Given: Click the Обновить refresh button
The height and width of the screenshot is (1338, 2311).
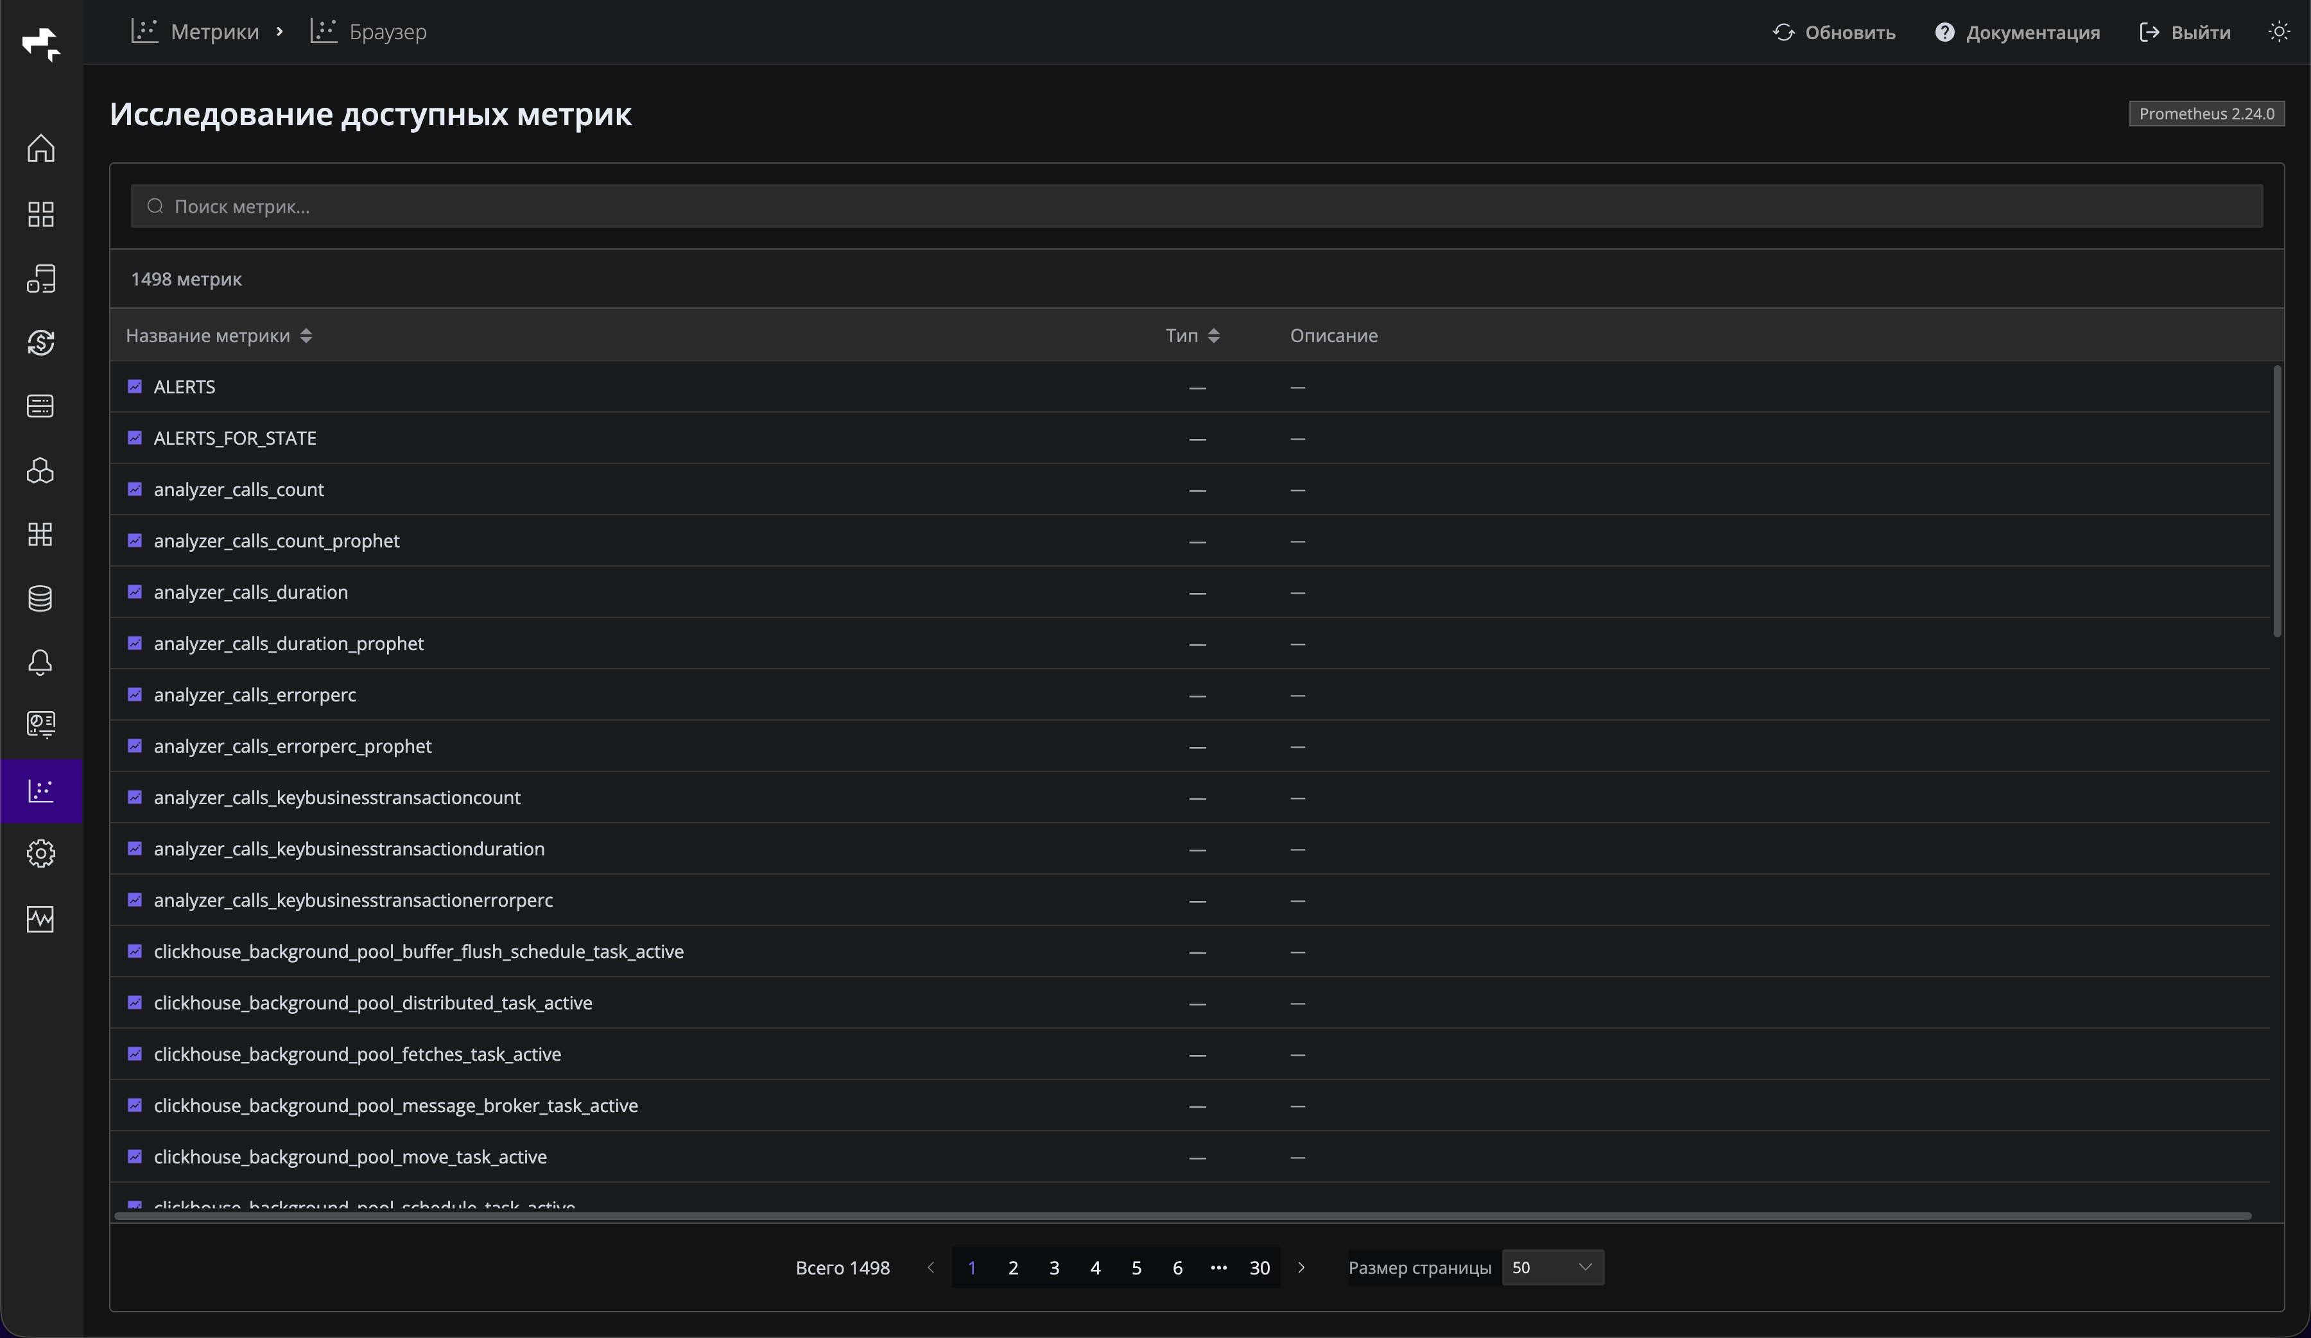Looking at the screenshot, I should (1833, 32).
